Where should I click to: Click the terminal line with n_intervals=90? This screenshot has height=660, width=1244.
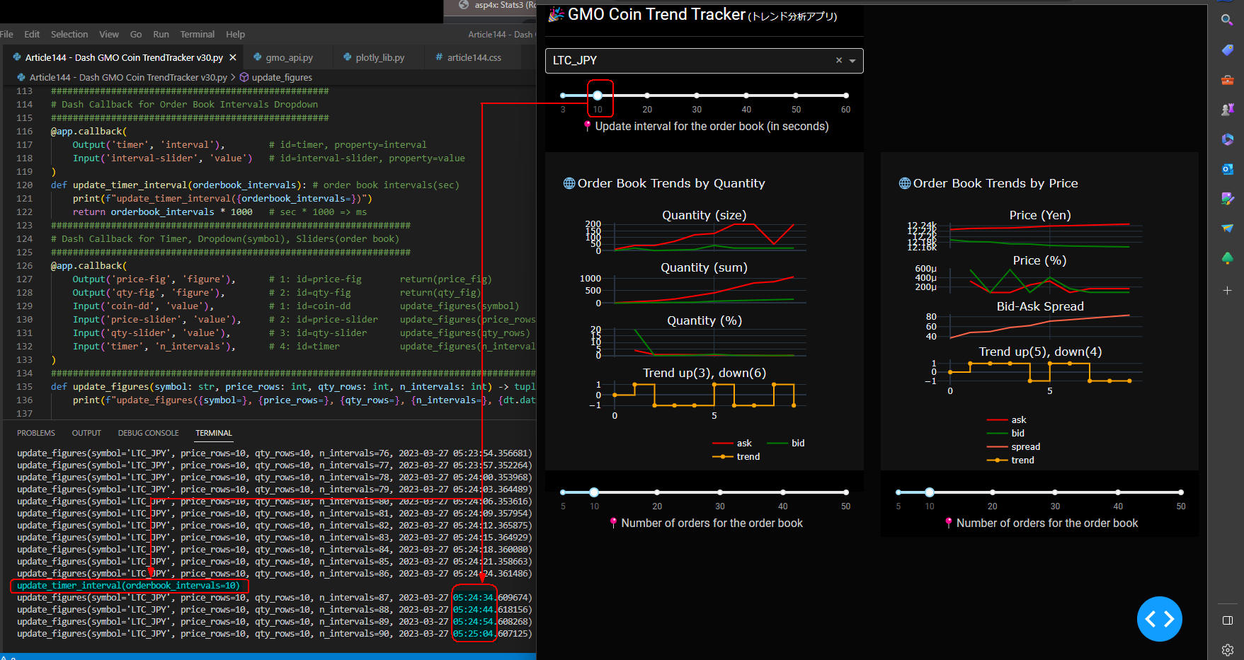[274, 633]
